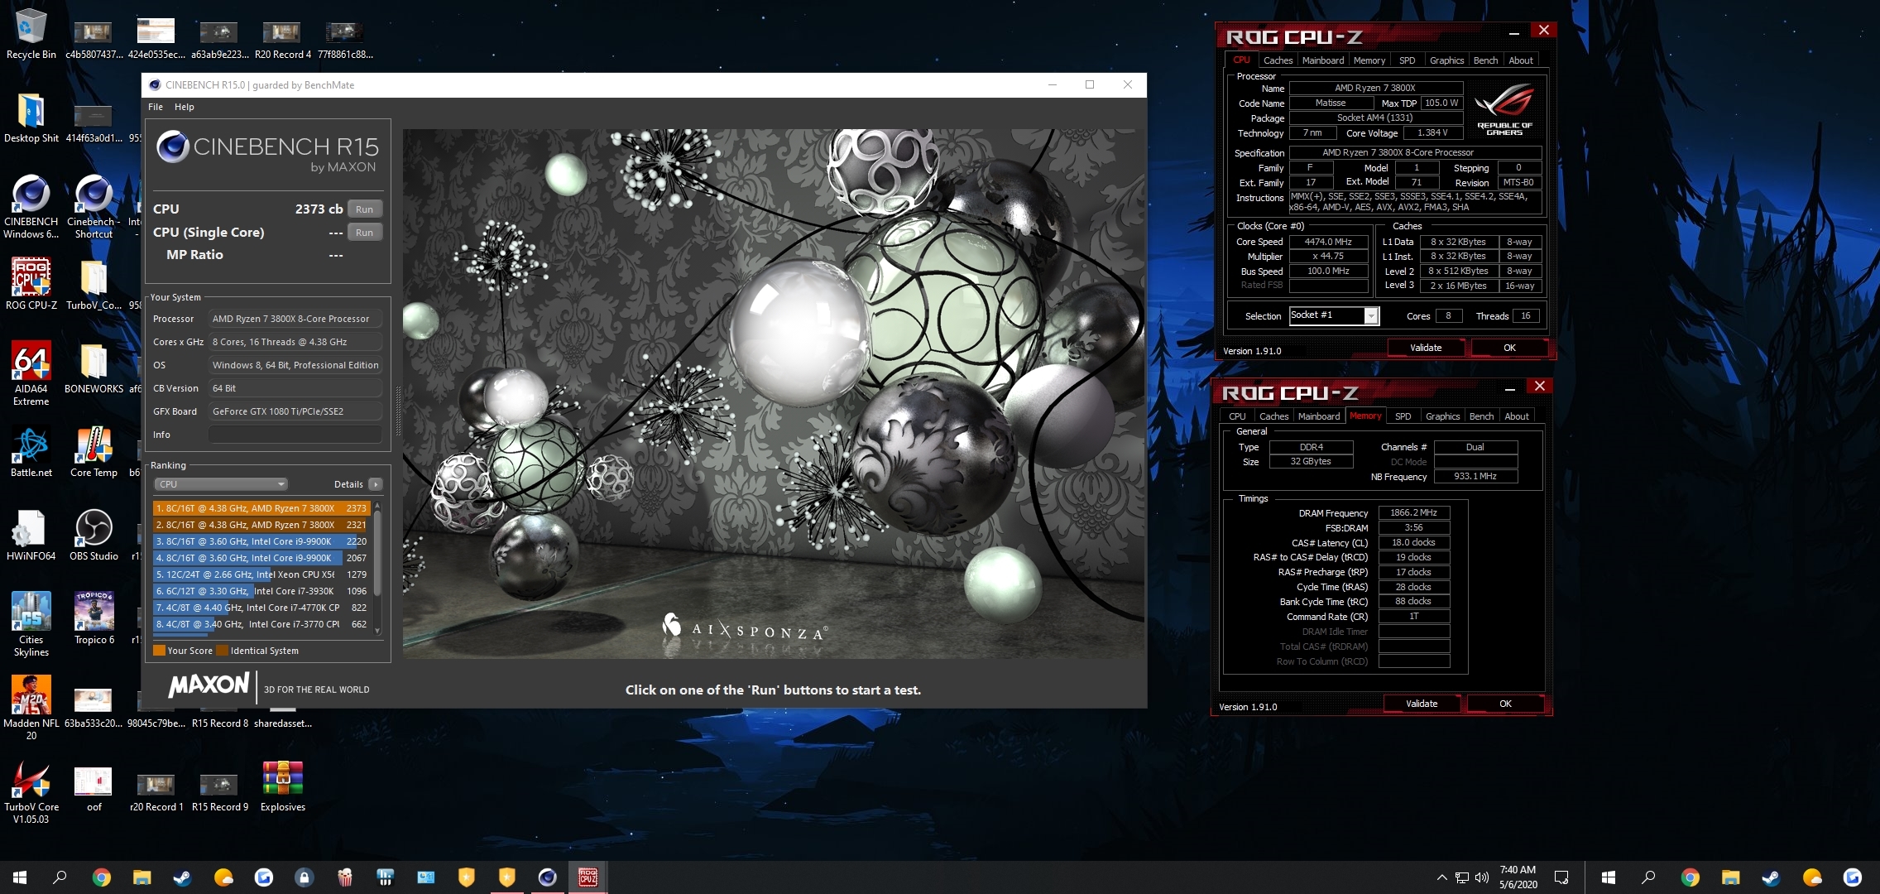Show hidden system tray icons
The height and width of the screenshot is (894, 1880).
tap(1441, 877)
